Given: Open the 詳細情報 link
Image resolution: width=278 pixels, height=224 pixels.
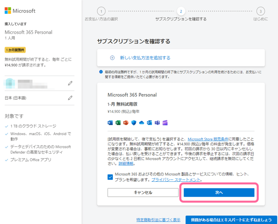Looking at the screenshot, I should [x=126, y=164].
